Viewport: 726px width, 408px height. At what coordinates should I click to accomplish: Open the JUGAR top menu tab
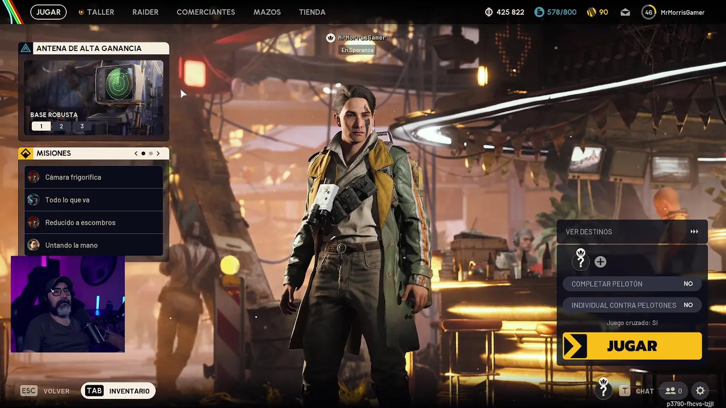pyautogui.click(x=48, y=12)
